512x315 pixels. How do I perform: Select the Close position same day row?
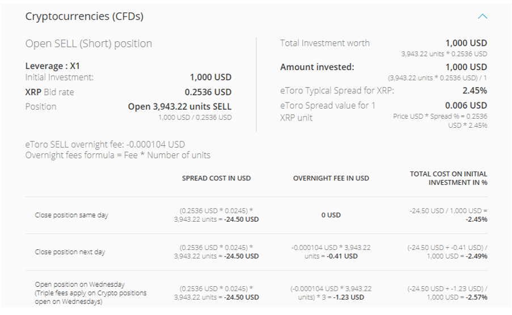[71, 215]
